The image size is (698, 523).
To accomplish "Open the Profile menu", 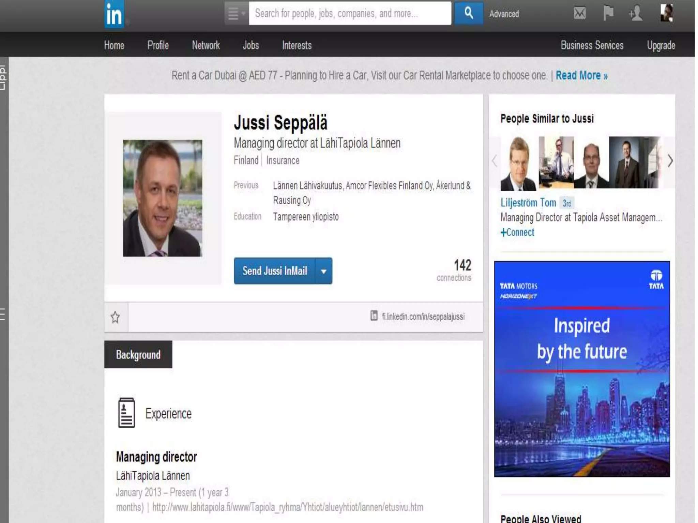I will [x=158, y=45].
